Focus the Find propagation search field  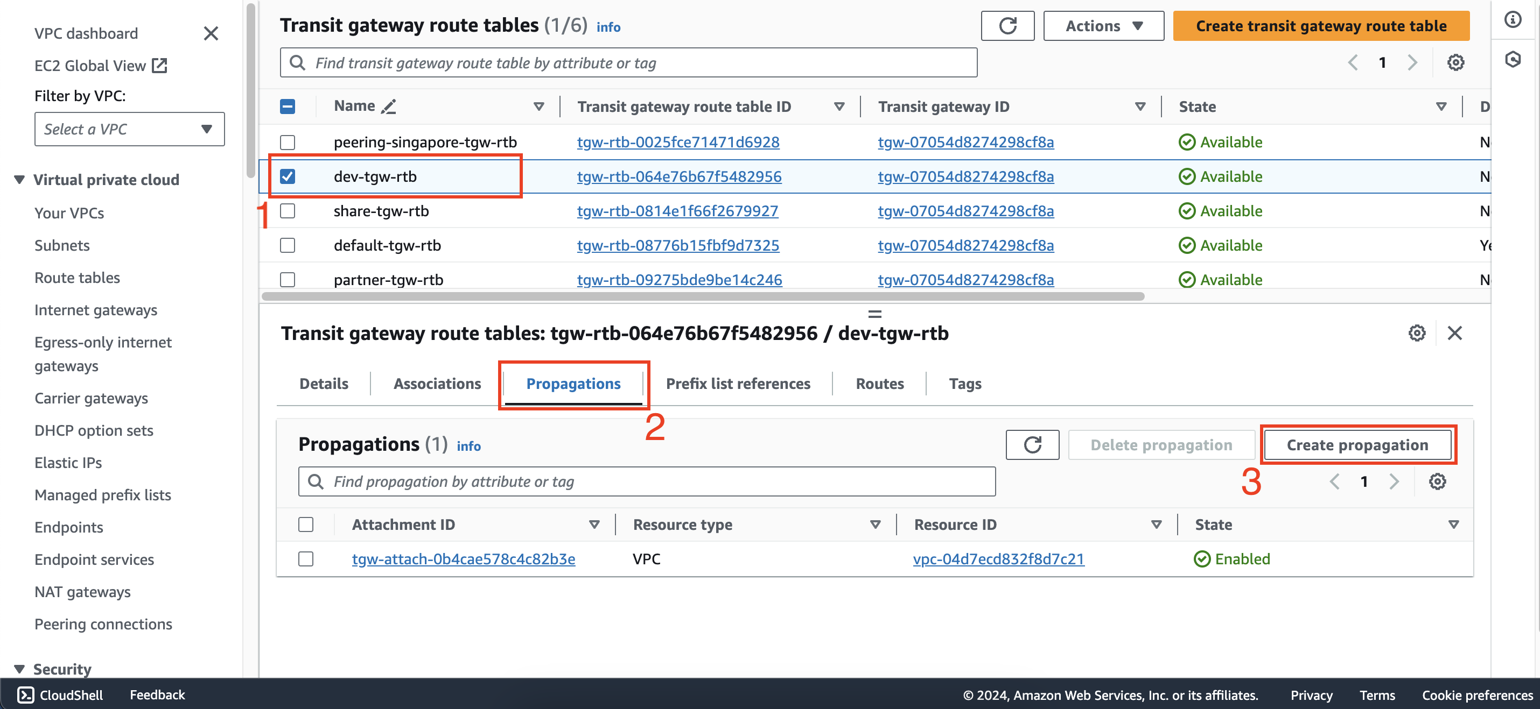[x=647, y=481]
